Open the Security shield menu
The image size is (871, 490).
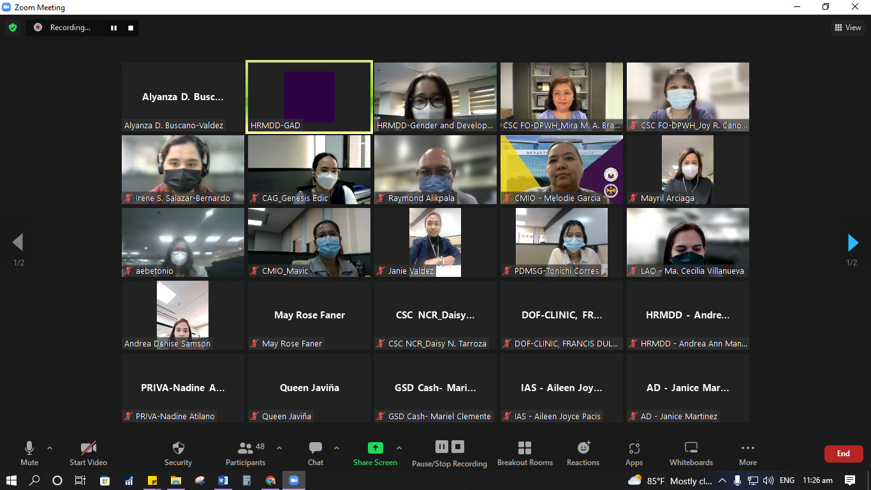pos(178,454)
